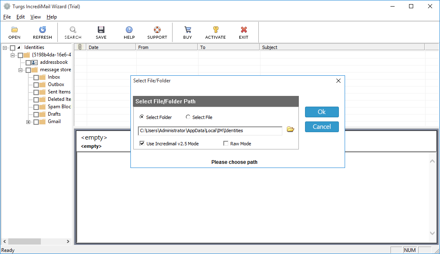Screen dimensions: 440x254
Task: Click the tree horizontal scrollbar thumb
Action: [x=24, y=241]
